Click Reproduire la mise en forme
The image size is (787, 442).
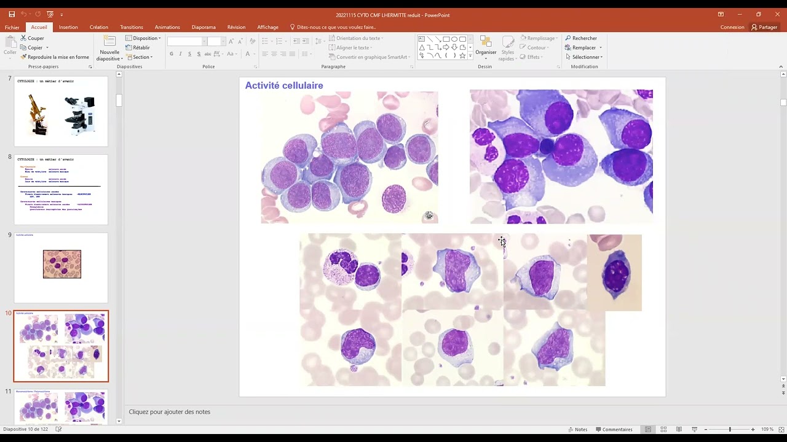[55, 57]
